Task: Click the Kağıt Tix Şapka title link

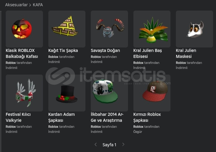Action: point(63,50)
